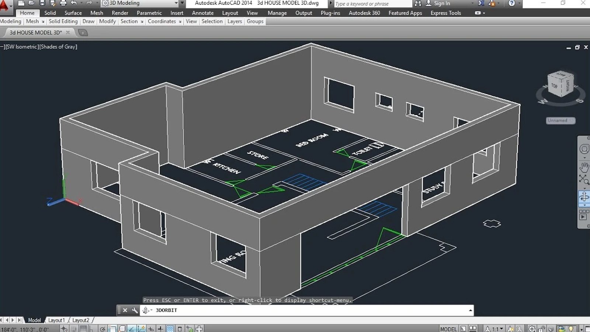The image size is (590, 332).
Task: Switch to the Layout2 tab
Action: 81,320
